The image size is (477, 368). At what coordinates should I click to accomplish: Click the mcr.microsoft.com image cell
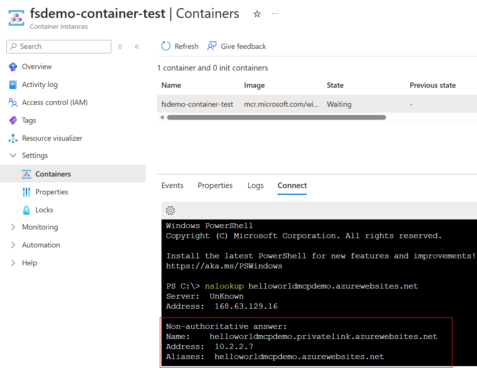(282, 105)
